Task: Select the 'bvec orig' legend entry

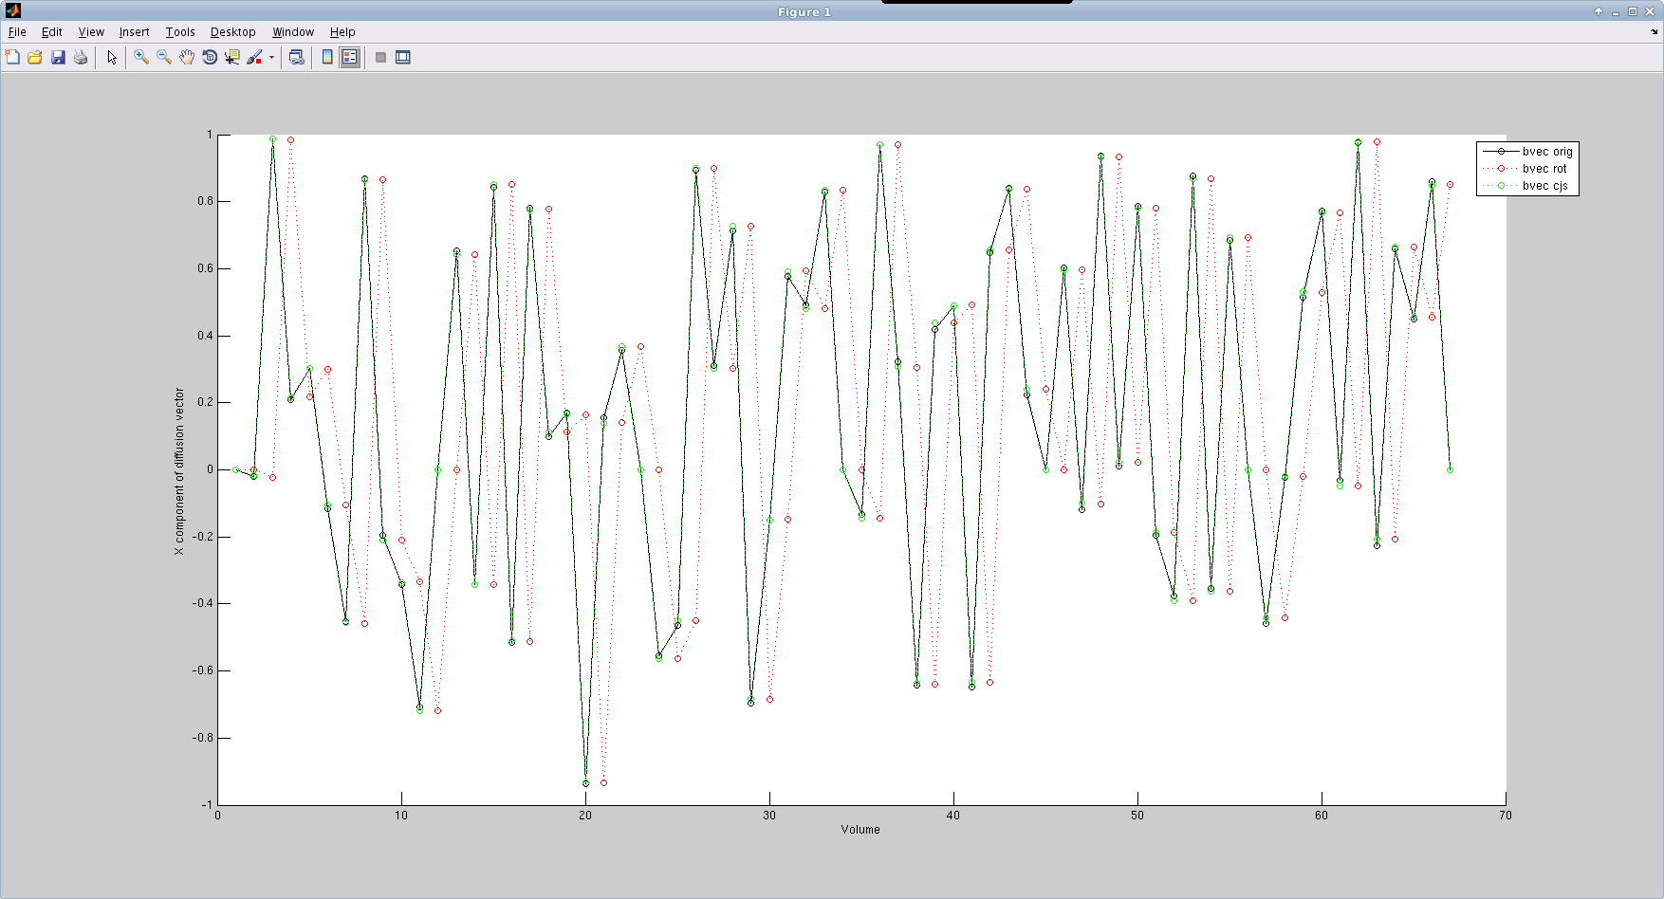Action: pyautogui.click(x=1527, y=151)
